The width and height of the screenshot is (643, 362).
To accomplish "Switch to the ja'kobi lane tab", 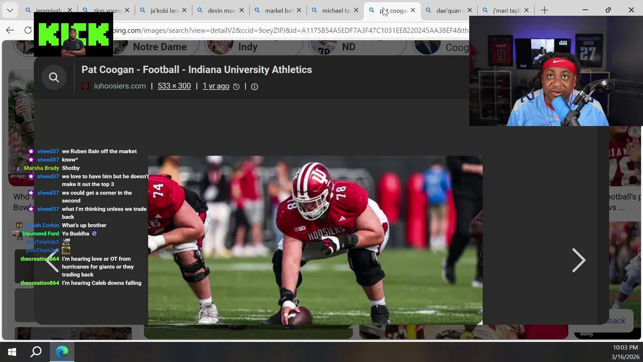I will [163, 10].
